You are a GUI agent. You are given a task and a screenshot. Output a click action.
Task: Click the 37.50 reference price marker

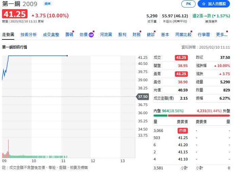point(143,97)
